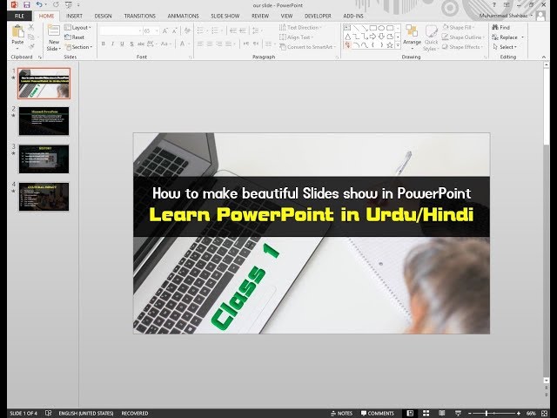Image resolution: width=557 pixels, height=418 pixels.
Task: Switch to Normal view icon in status bar
Action: (410, 413)
